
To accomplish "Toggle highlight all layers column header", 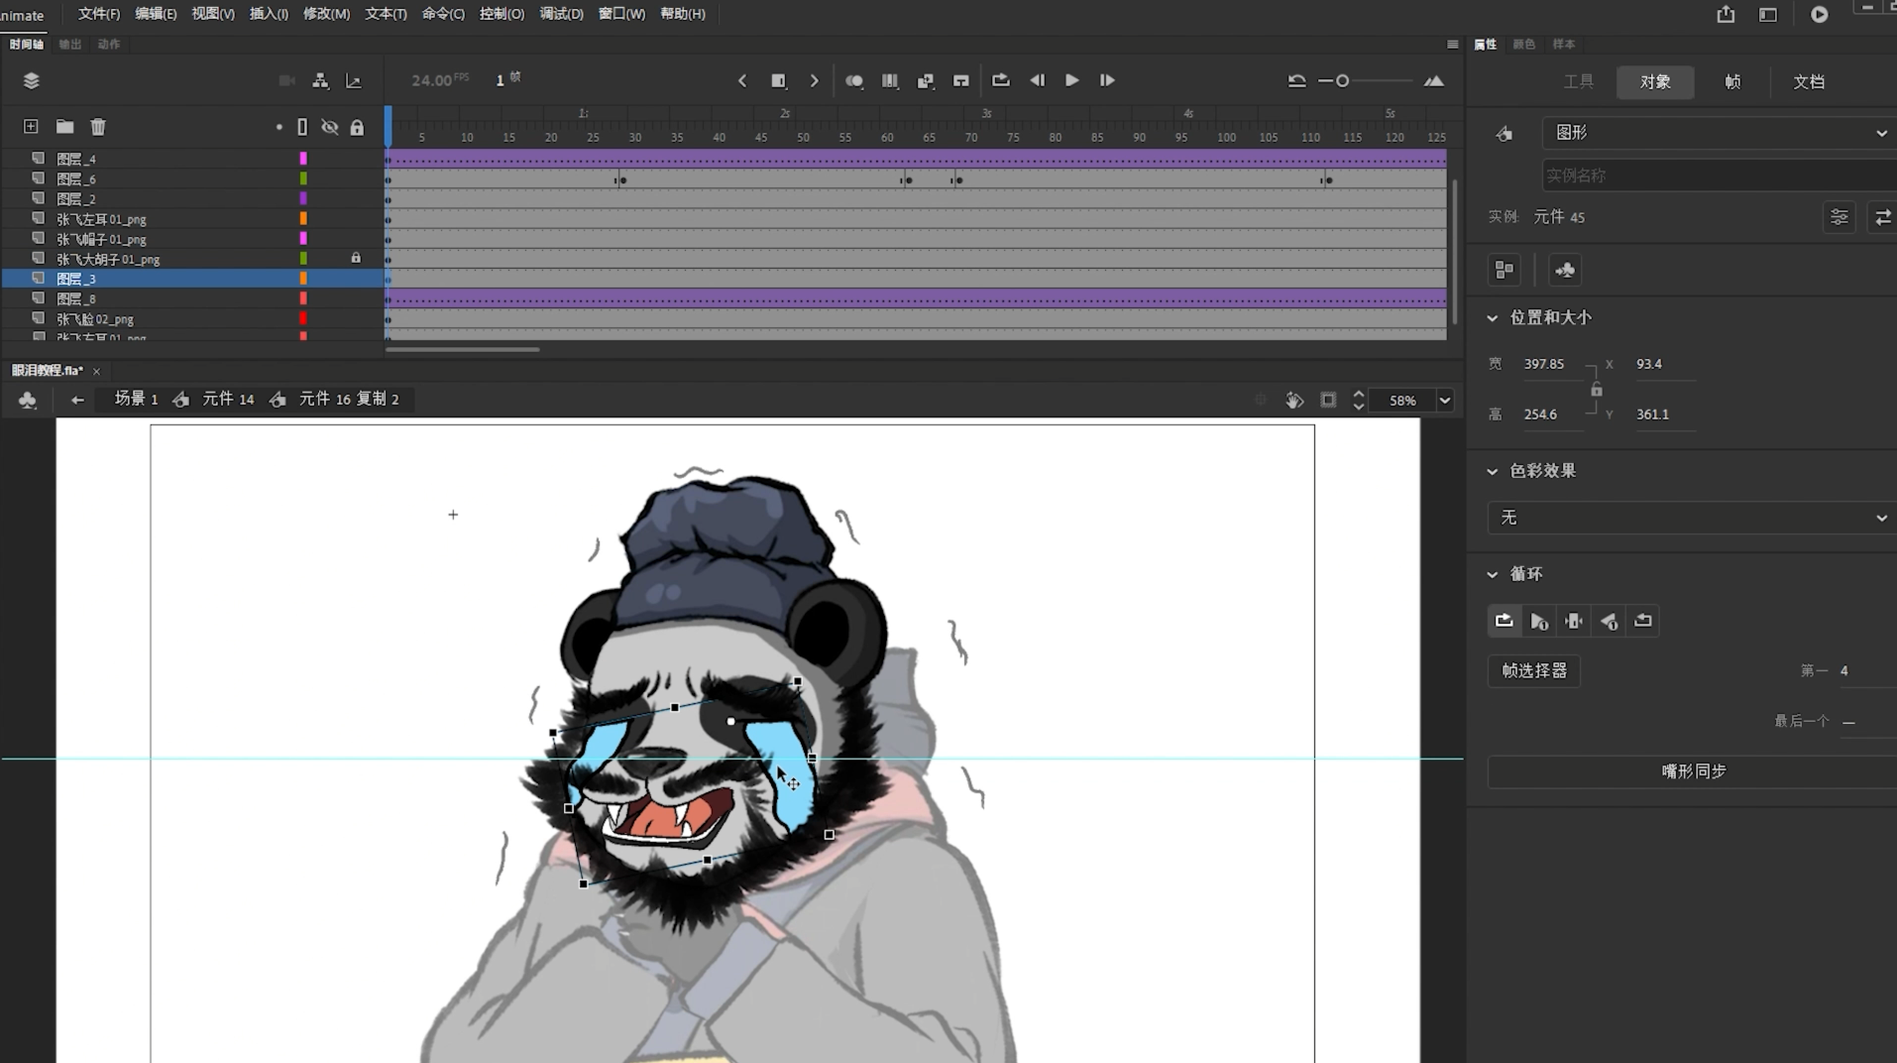I will tap(279, 127).
